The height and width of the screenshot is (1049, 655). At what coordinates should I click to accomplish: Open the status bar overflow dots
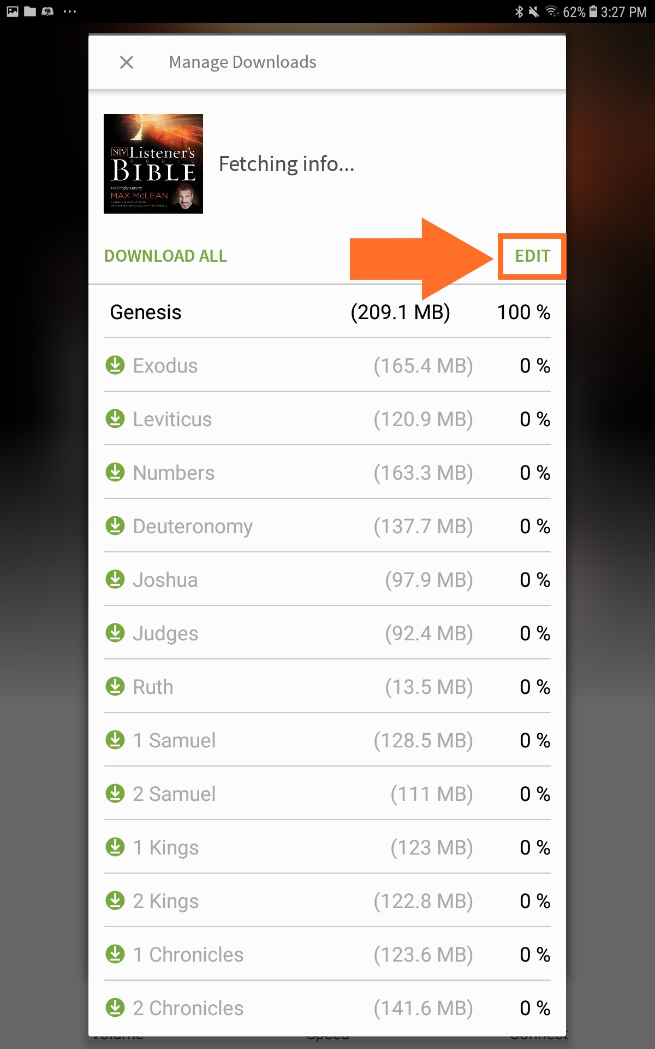point(70,11)
